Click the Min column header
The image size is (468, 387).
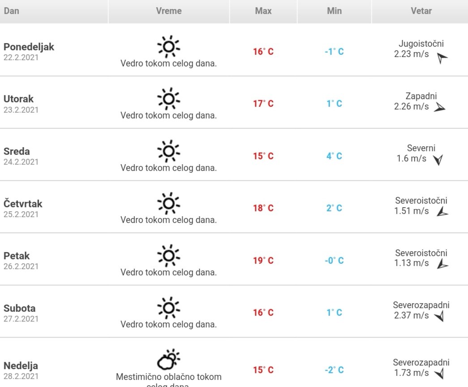point(334,11)
